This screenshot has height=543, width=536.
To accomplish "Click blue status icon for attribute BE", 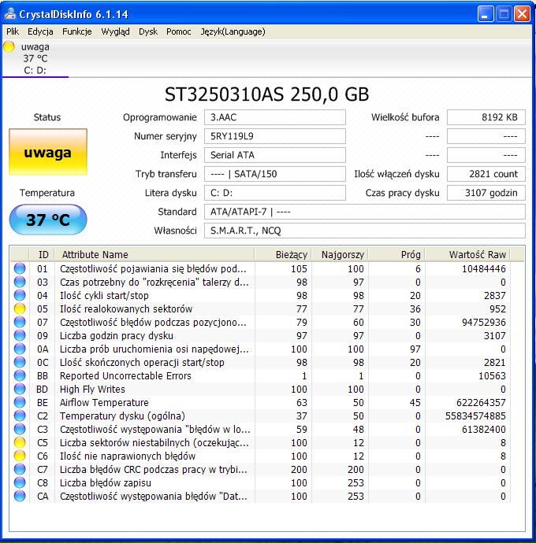I will pos(20,402).
